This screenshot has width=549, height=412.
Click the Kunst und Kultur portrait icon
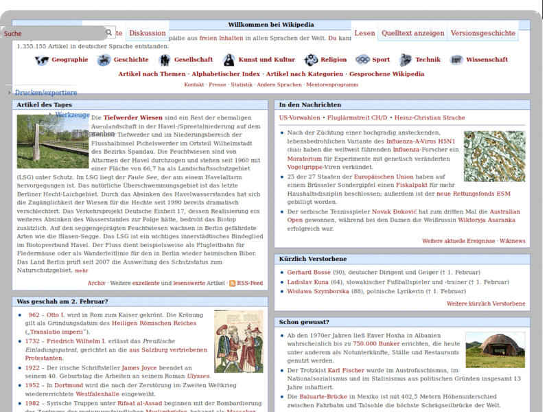(x=229, y=60)
